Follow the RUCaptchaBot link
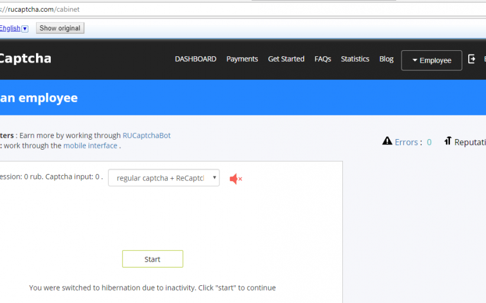 (147, 136)
